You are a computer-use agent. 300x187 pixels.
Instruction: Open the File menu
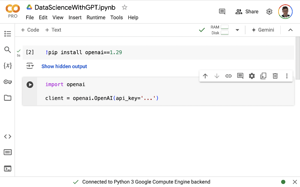point(30,18)
